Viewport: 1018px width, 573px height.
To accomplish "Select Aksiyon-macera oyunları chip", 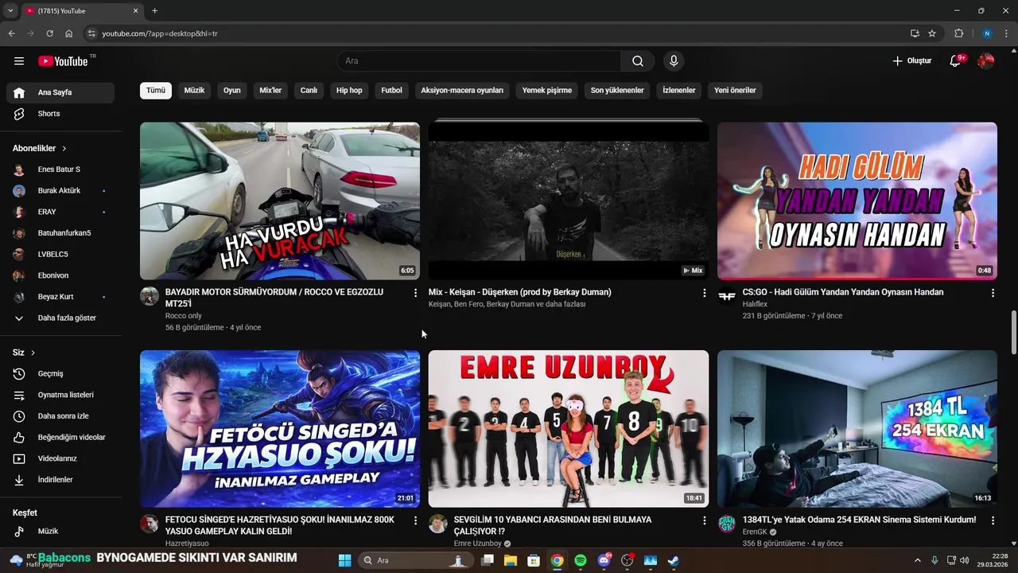I will coord(462,91).
